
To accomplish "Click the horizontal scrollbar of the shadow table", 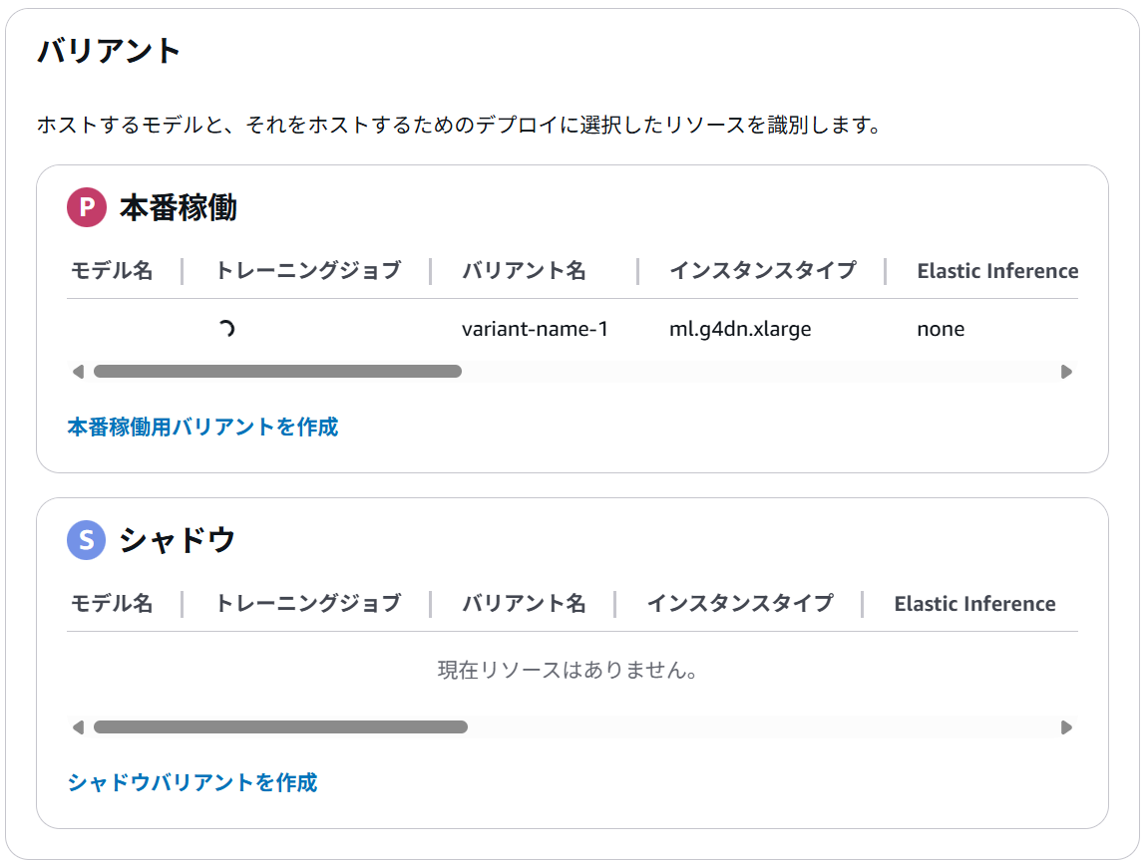I will click(280, 726).
